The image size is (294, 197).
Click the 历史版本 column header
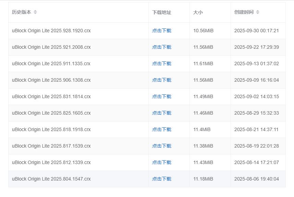22,12
